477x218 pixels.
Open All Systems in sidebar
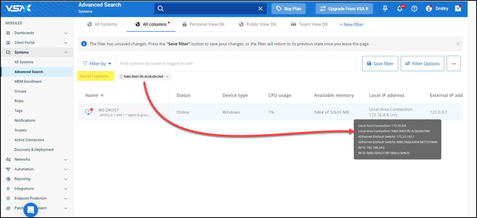click(24, 62)
